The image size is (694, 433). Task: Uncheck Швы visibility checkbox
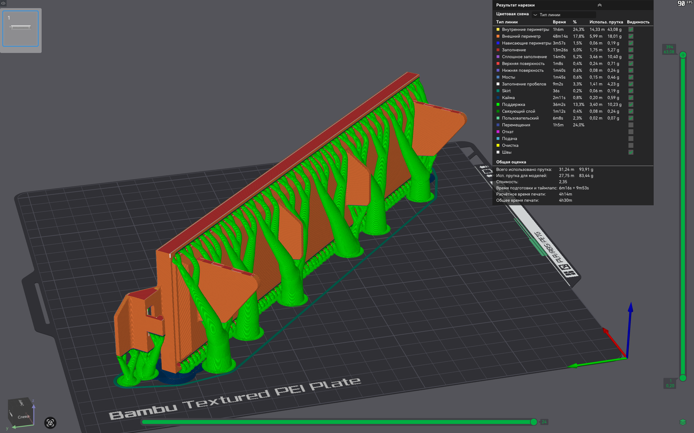point(631,152)
